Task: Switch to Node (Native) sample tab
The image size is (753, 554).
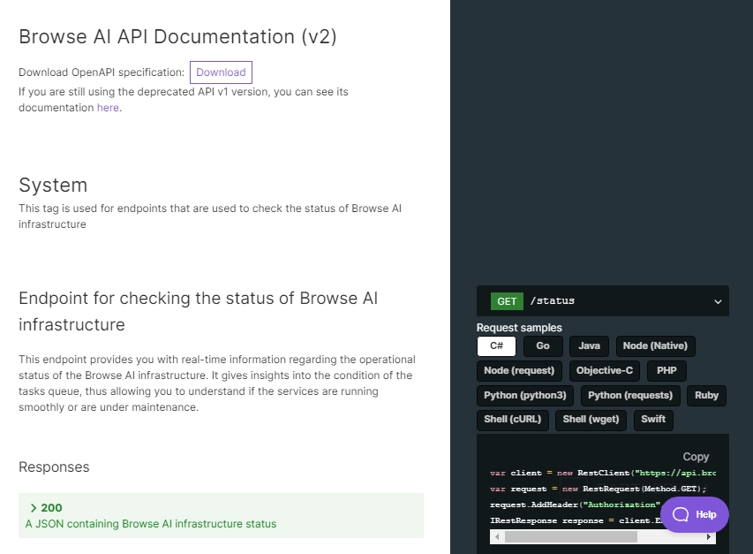Action: [x=655, y=346]
